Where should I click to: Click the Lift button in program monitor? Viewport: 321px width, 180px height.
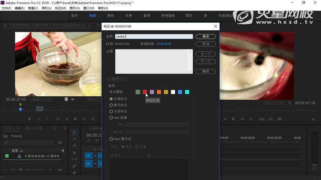tap(261, 119)
